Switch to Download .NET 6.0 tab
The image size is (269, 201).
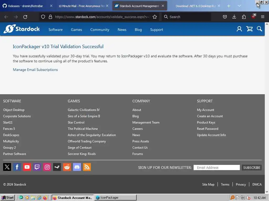click(x=195, y=6)
